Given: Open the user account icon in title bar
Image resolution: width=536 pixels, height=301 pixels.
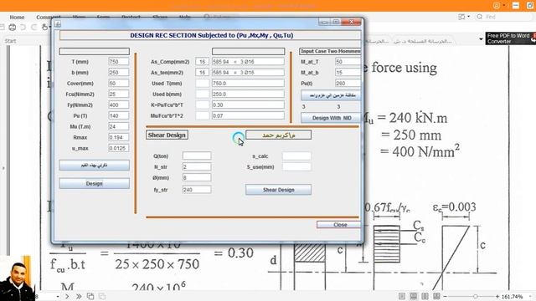Looking at the screenshot, I should click(497, 6).
